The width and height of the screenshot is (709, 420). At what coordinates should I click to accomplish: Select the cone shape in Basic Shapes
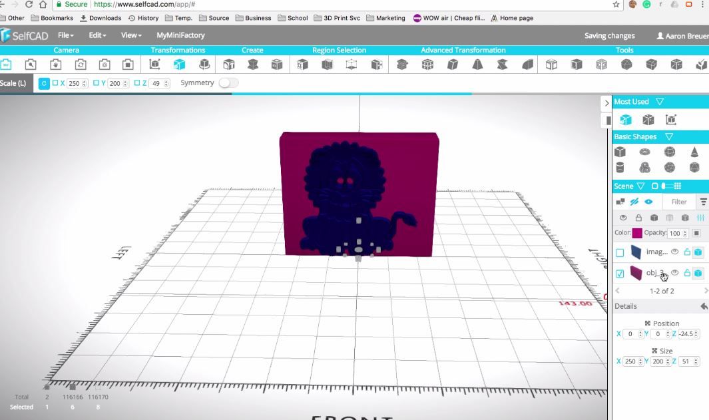click(694, 152)
